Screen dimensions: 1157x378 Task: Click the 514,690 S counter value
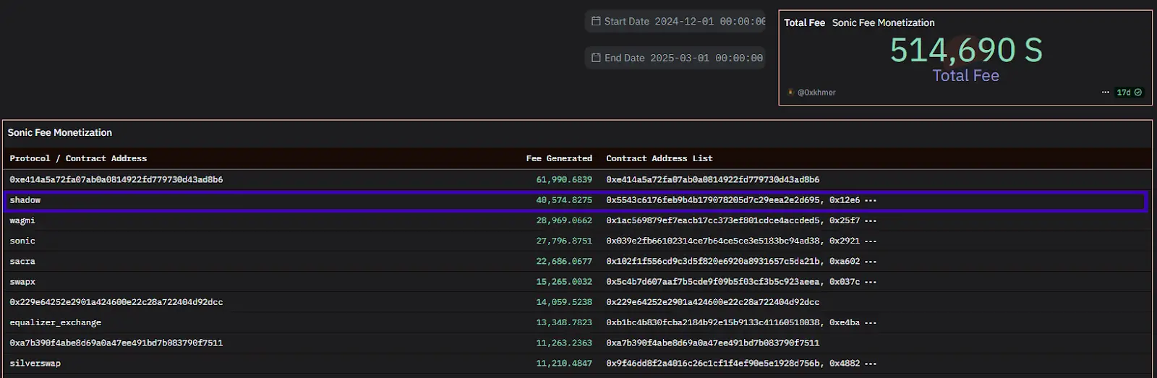tap(965, 50)
